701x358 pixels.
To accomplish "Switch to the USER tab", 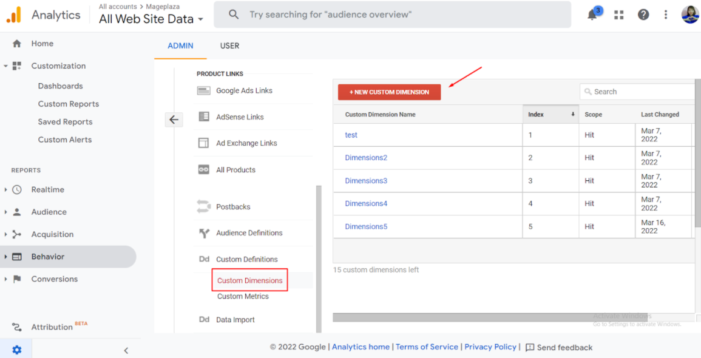I will (x=229, y=46).
